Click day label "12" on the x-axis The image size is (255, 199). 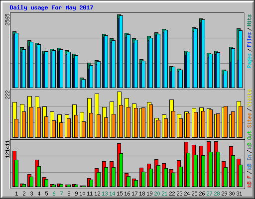click(x=97, y=194)
